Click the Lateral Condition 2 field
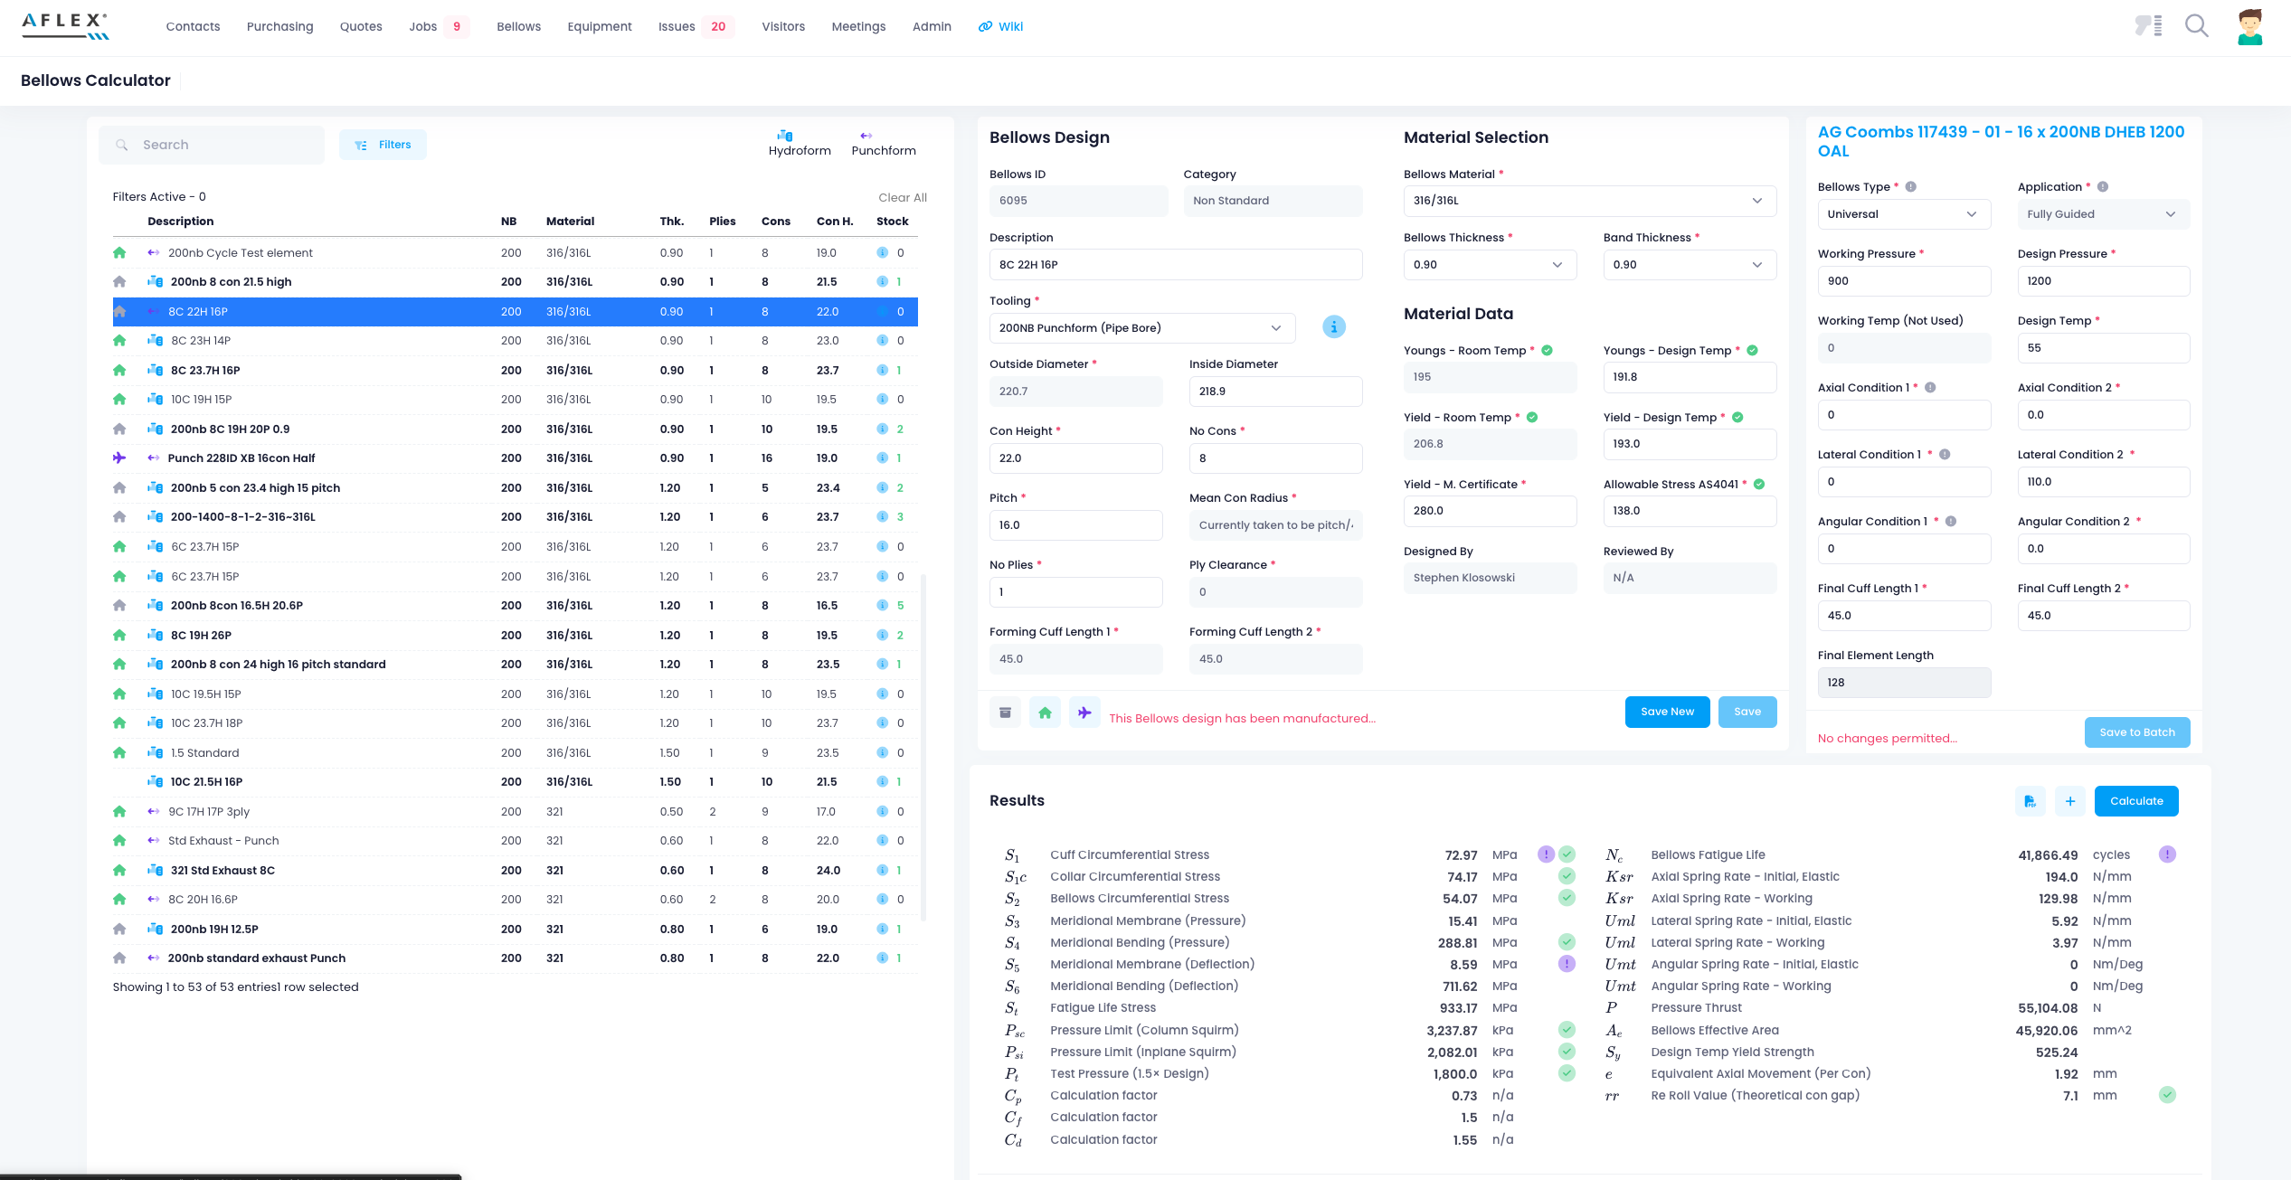Viewport: 2291px width, 1180px height. coord(2103,482)
